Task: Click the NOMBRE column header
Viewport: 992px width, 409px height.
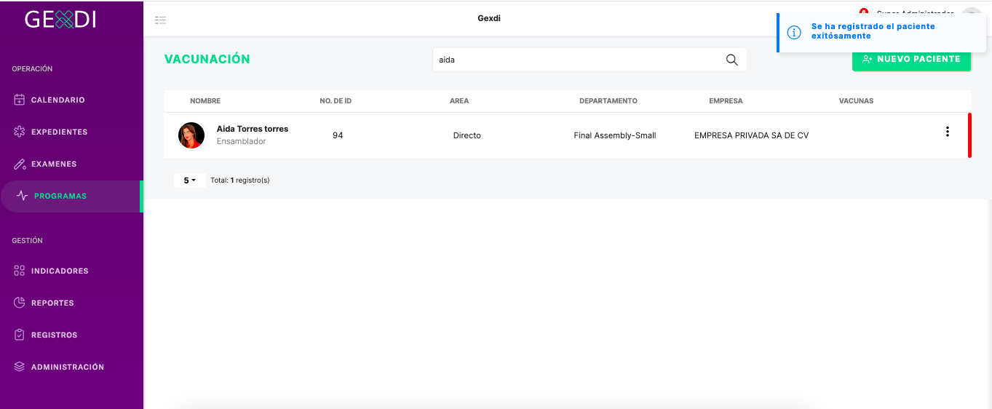Action: [x=205, y=101]
